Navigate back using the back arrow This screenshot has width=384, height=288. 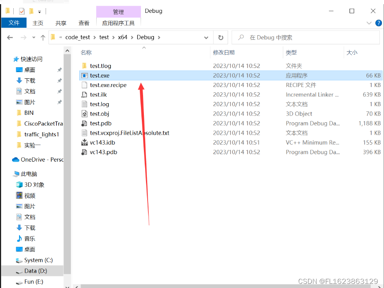(10, 37)
